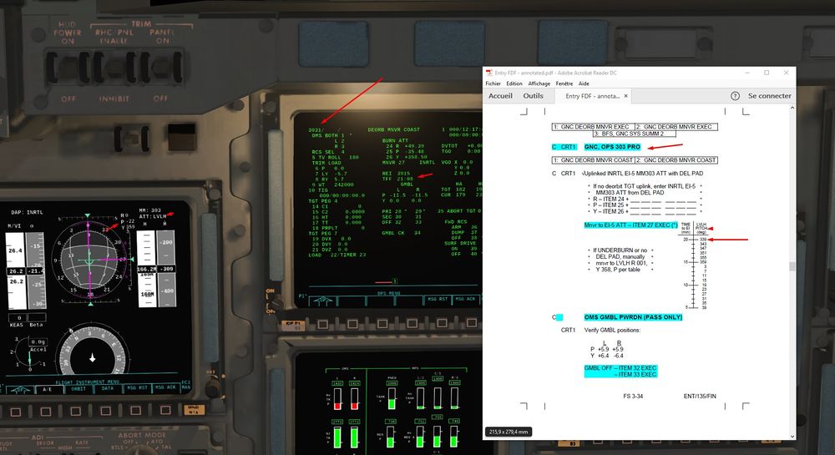Click the Acrobat PDF icon in the title bar
This screenshot has height=455, width=835.
point(488,73)
